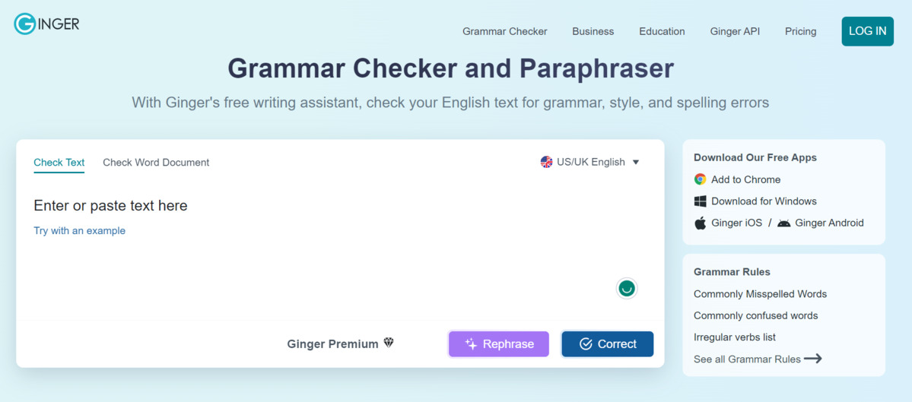Click the Apple iOS icon
The height and width of the screenshot is (402, 912).
[x=701, y=223]
